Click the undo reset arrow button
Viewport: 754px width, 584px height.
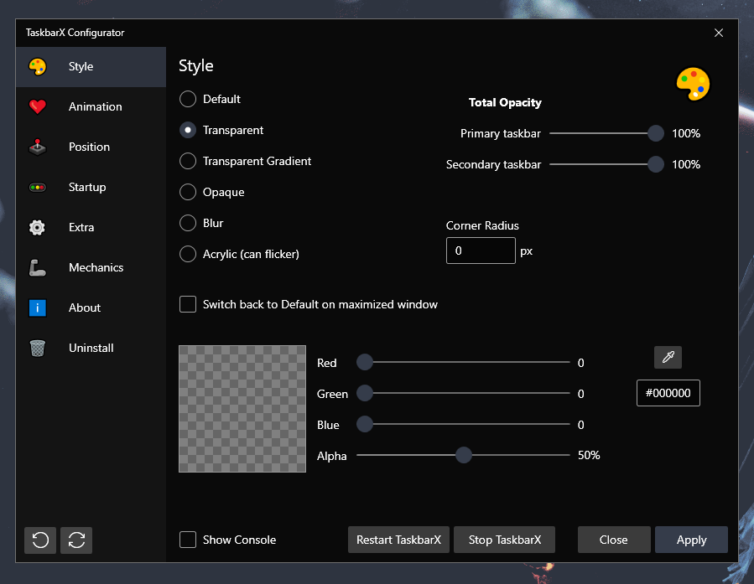point(40,540)
